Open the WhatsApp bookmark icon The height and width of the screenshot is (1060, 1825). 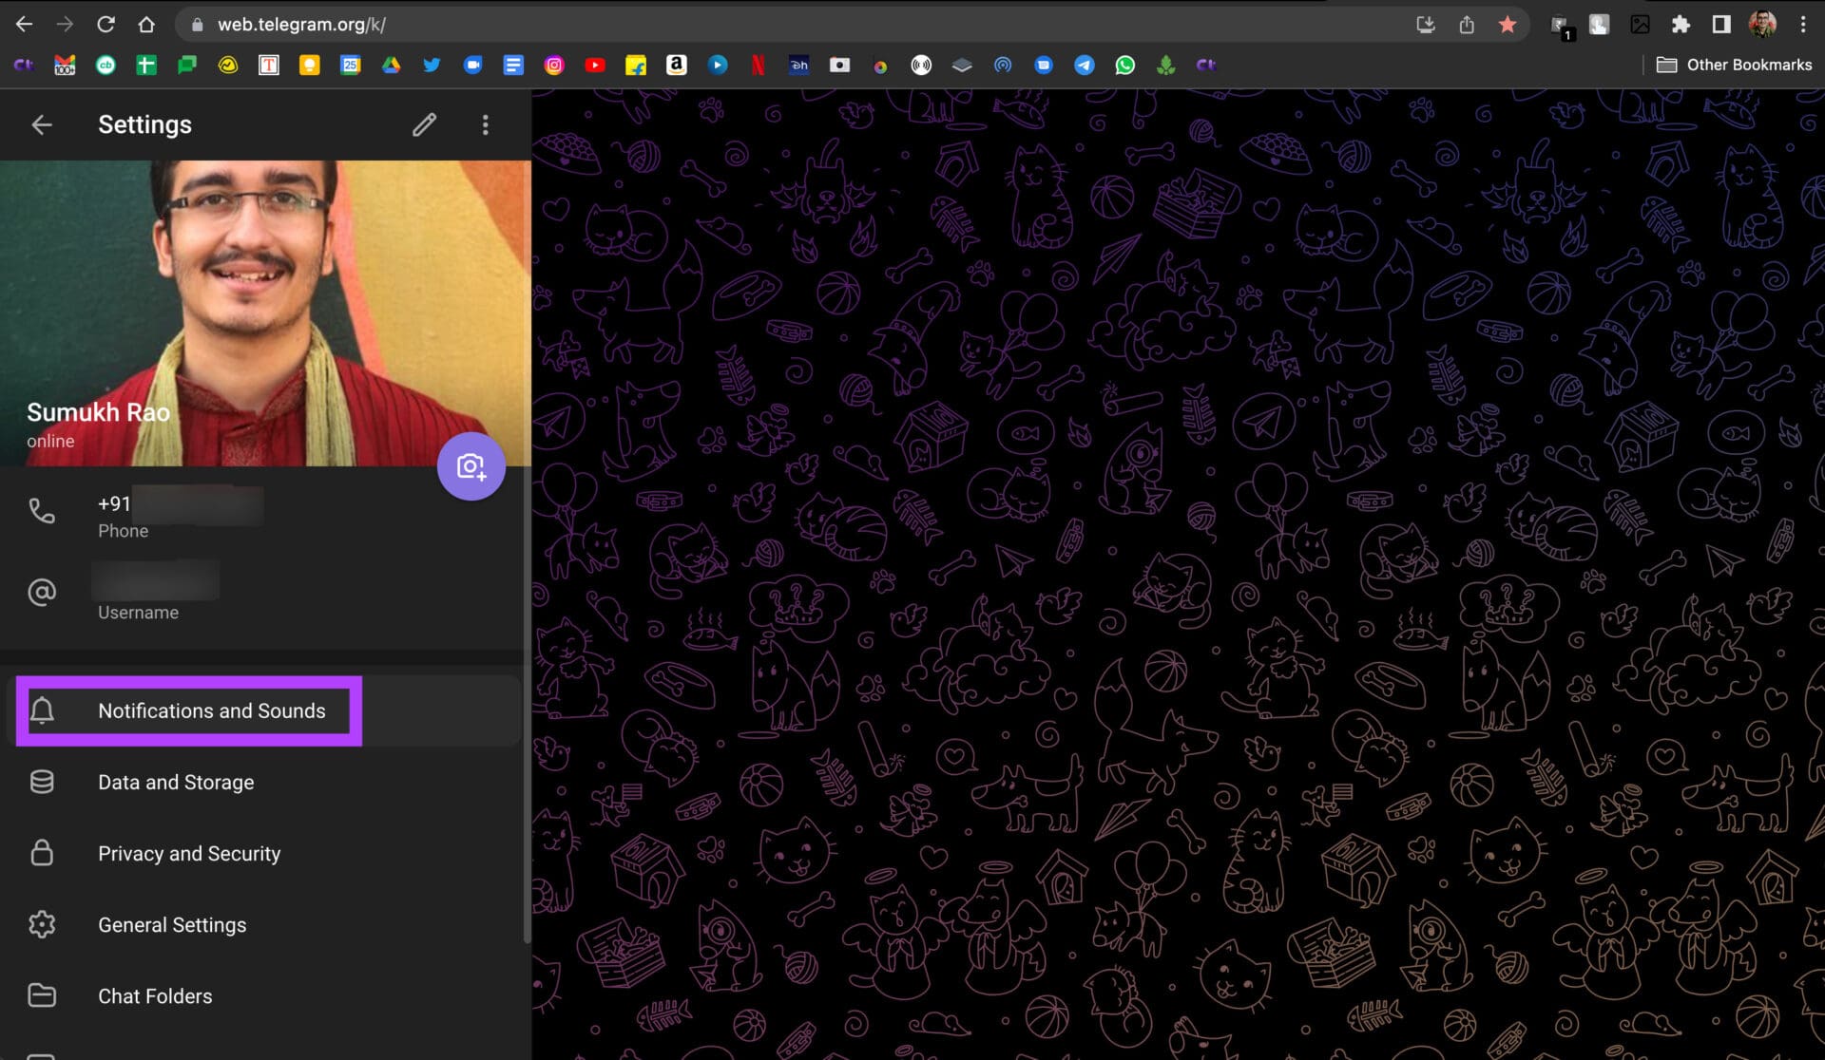[1125, 65]
